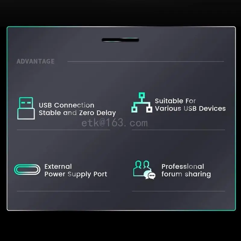Click the top square of network icon
Screen dimensions: 241x241
point(142,95)
